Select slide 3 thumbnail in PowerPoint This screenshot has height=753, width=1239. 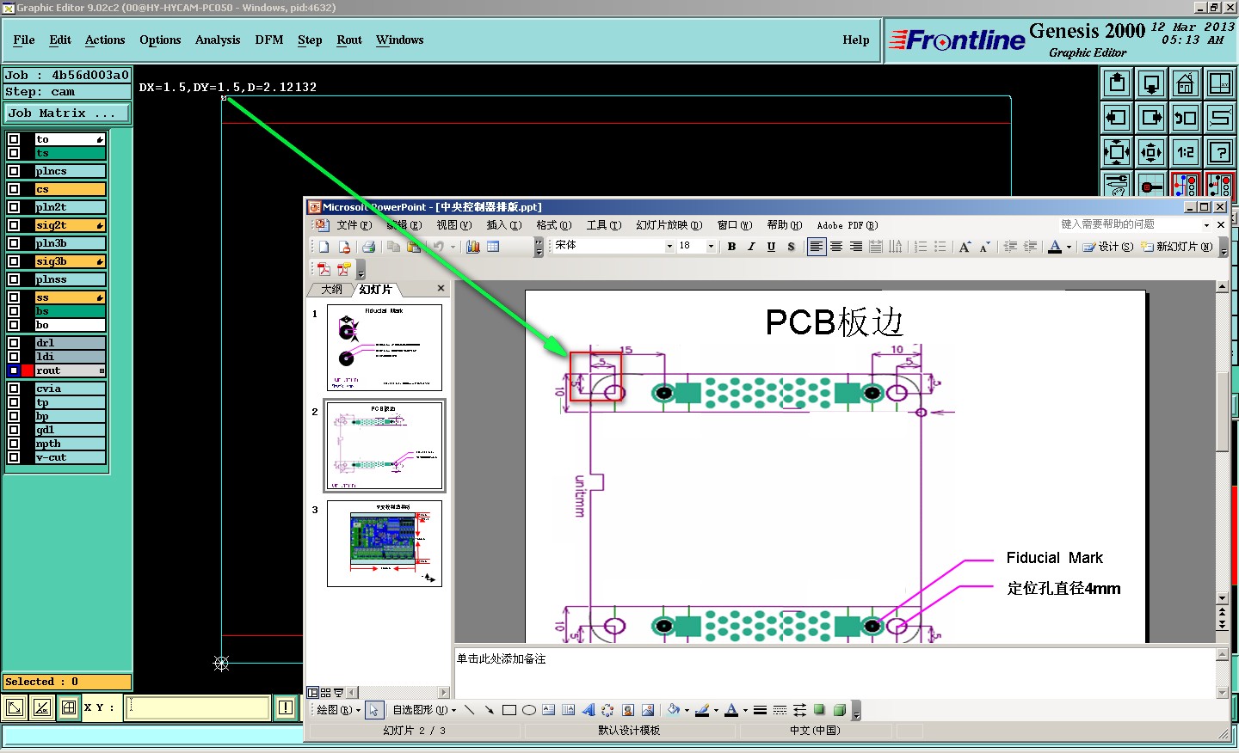coord(384,544)
